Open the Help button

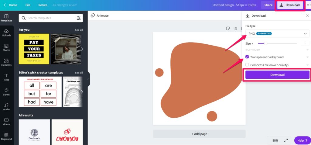(302, 140)
